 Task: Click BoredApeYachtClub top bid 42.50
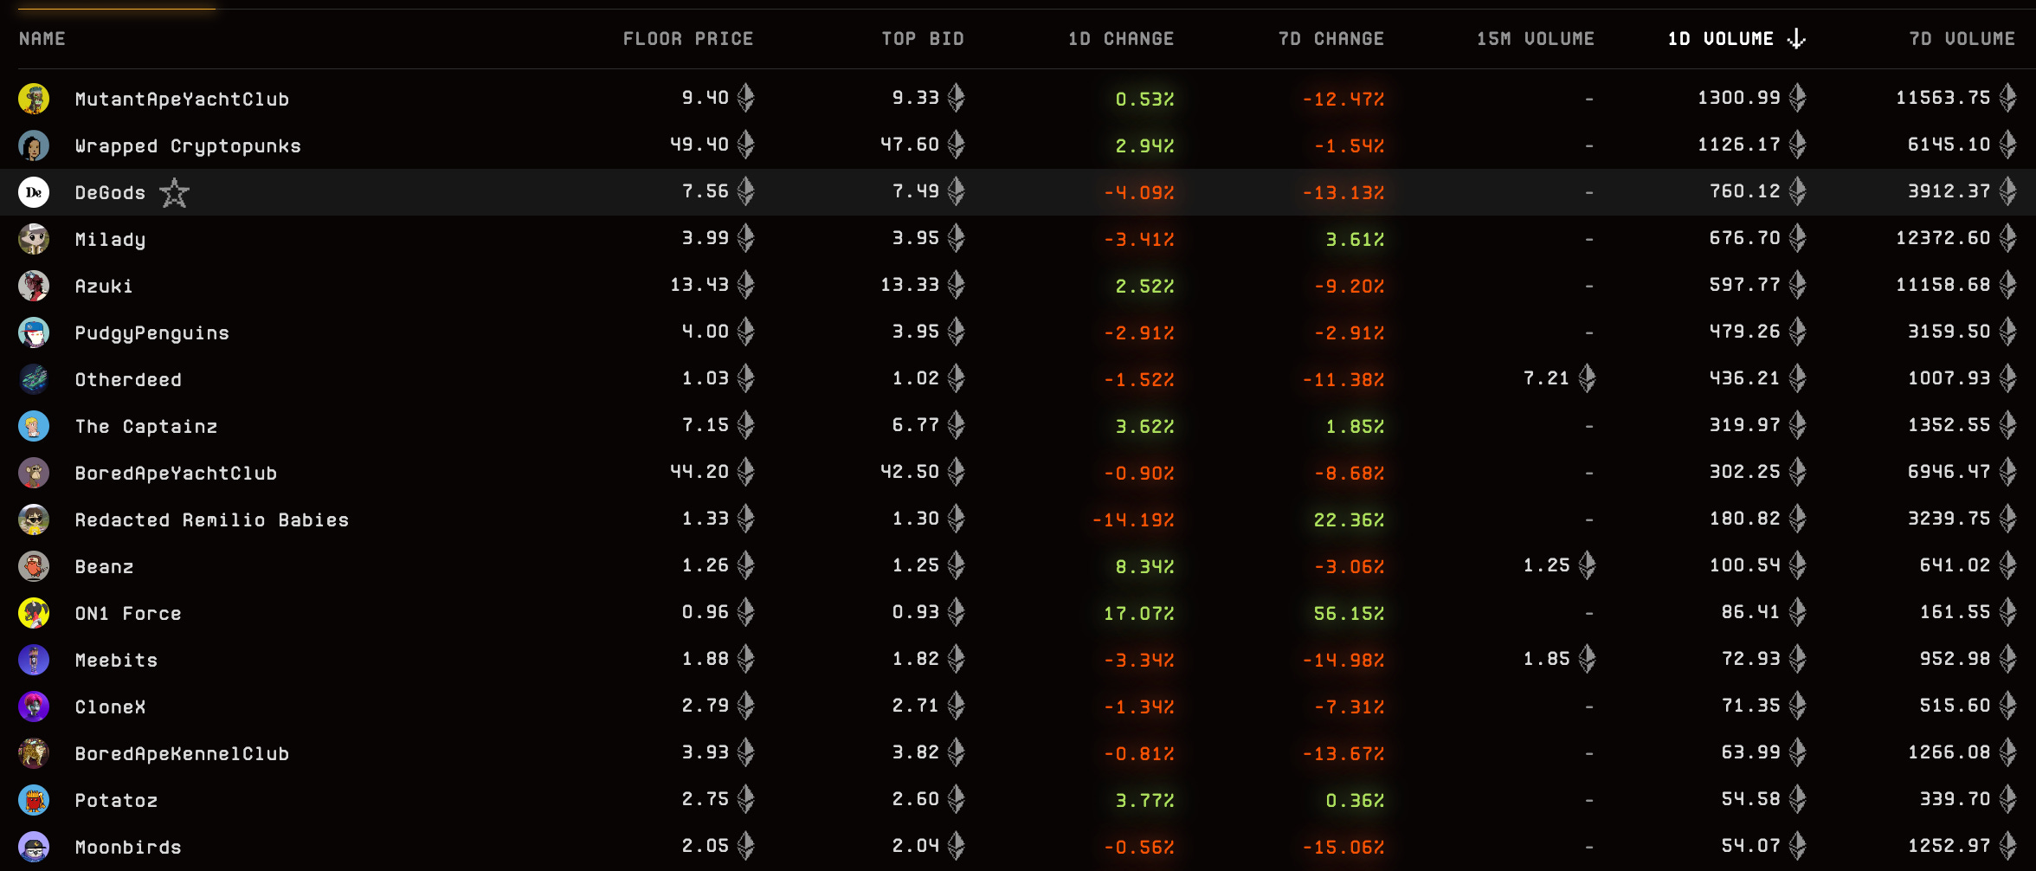click(910, 472)
